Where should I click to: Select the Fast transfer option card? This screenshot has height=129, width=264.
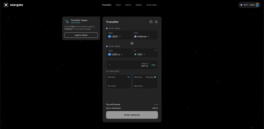118,81
